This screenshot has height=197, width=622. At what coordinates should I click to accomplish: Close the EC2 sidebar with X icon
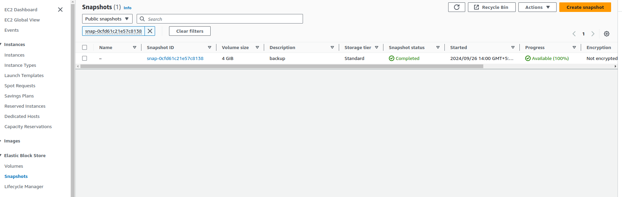click(x=60, y=10)
